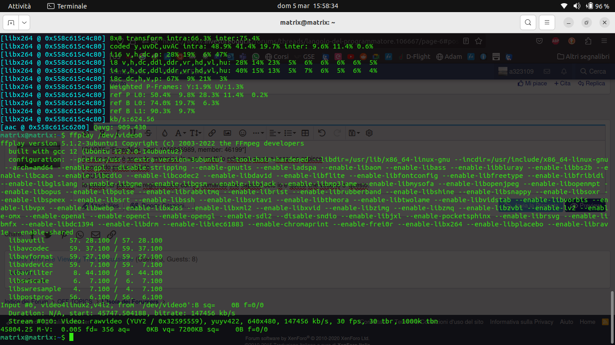Viewport: 615px width, 345px height.
Task: Click the bookmark star in browser address bar
Action: [x=479, y=41]
